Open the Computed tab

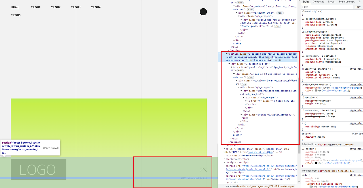(318, 2)
